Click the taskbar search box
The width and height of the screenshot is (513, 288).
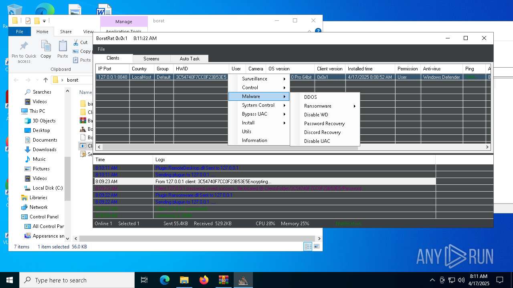pos(77,280)
